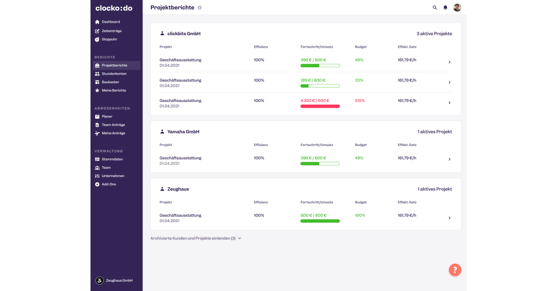Click the '49%' budget in Yamaha card
This screenshot has width=557, height=291.
[x=359, y=158]
